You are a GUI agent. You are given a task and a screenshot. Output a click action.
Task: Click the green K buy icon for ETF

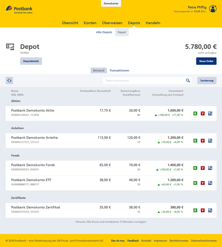(195, 183)
